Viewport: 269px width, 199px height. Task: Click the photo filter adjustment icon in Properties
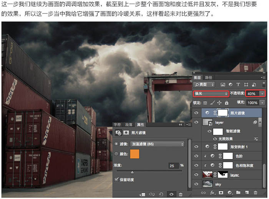tap(118, 133)
